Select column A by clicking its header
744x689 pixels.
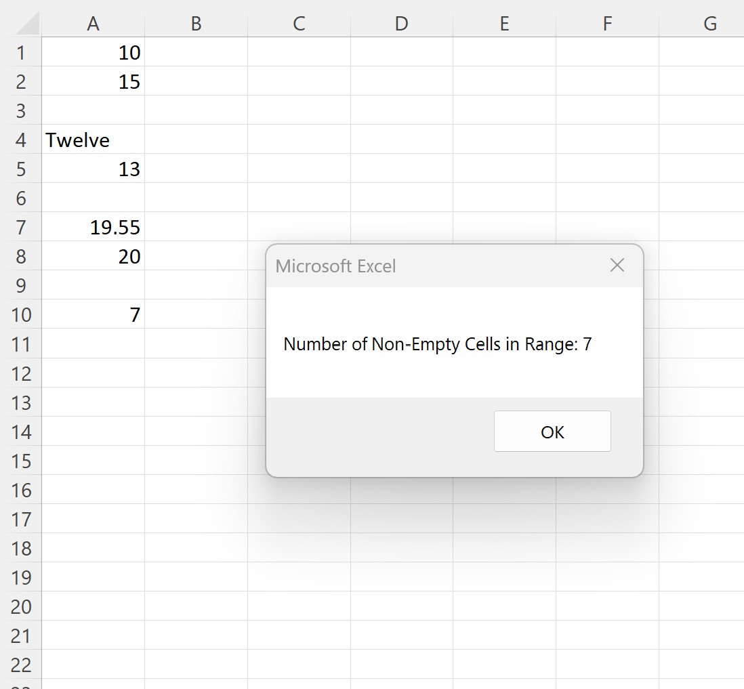click(x=93, y=23)
